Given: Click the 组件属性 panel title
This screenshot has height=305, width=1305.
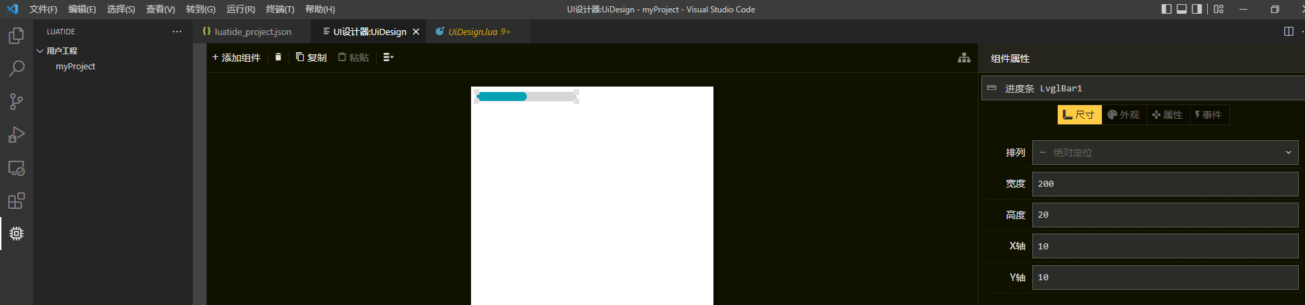Looking at the screenshot, I should (1010, 58).
